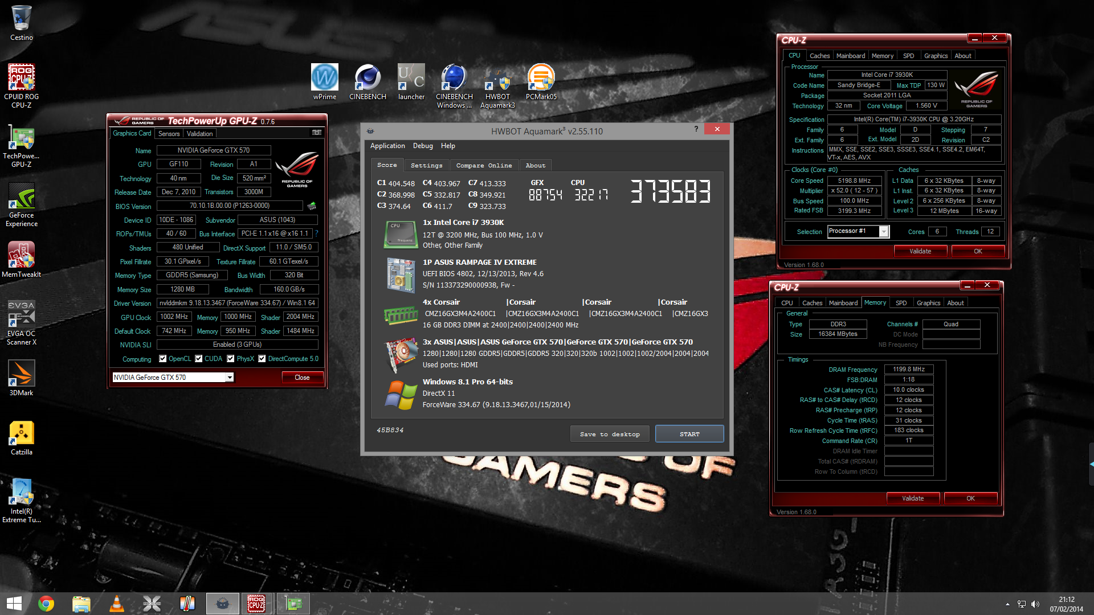
Task: Toggle CUDA checkbox in GPU-Z
Action: pos(199,359)
